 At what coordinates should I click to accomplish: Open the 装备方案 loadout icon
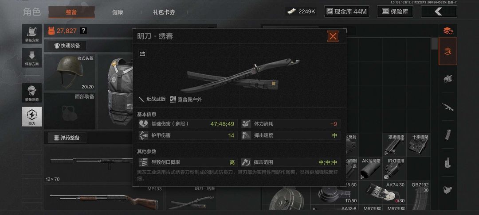click(x=32, y=34)
